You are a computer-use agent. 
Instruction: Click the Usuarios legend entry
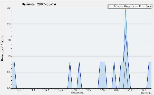coord(127,6)
